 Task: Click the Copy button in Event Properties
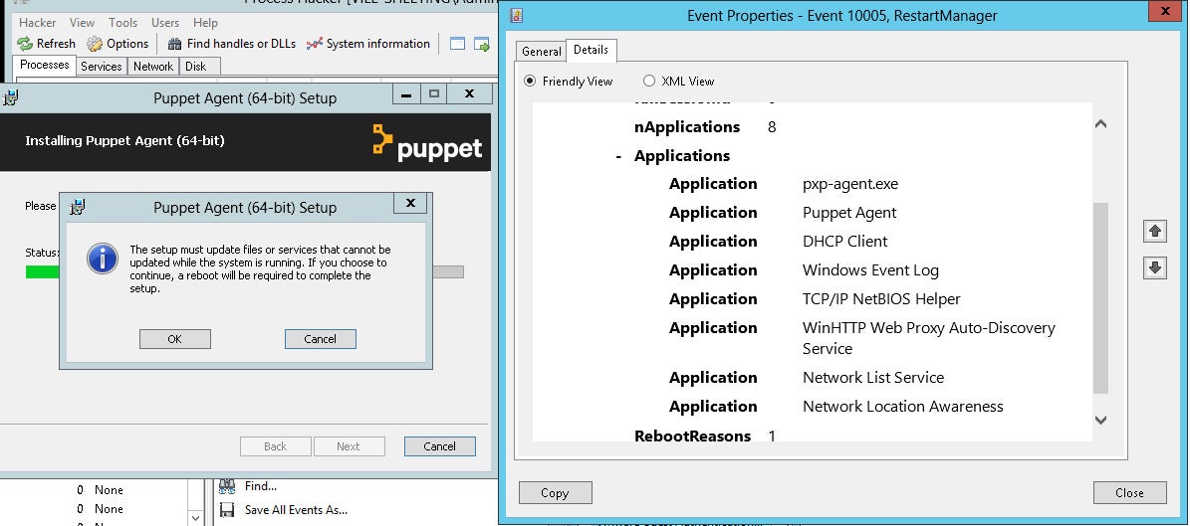pos(555,492)
